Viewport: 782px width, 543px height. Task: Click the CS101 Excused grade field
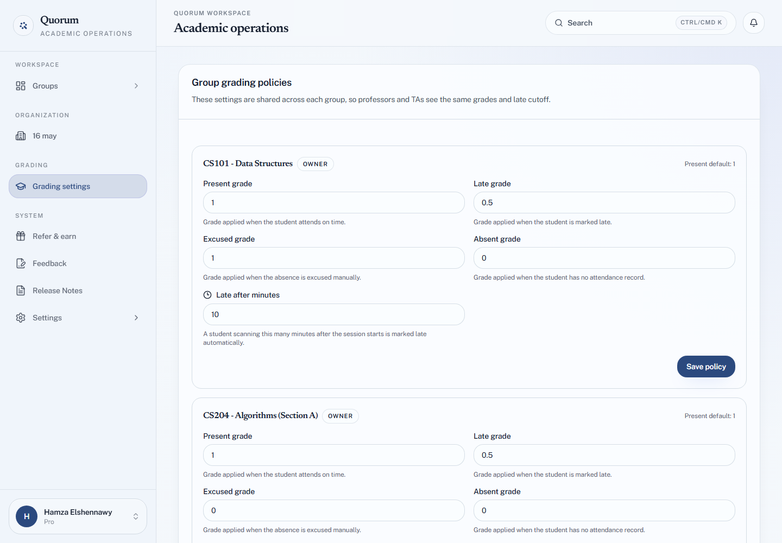(334, 258)
